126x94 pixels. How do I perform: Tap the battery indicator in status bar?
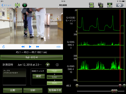tap(124, 1)
